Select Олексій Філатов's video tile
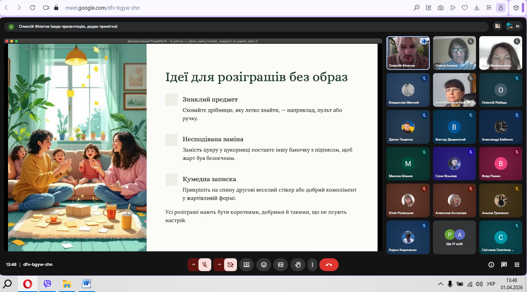 [x=408, y=53]
